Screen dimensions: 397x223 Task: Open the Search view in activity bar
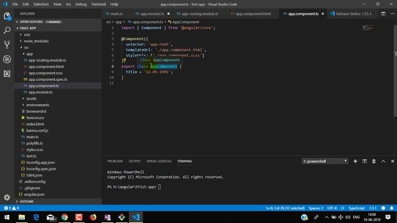(7, 30)
